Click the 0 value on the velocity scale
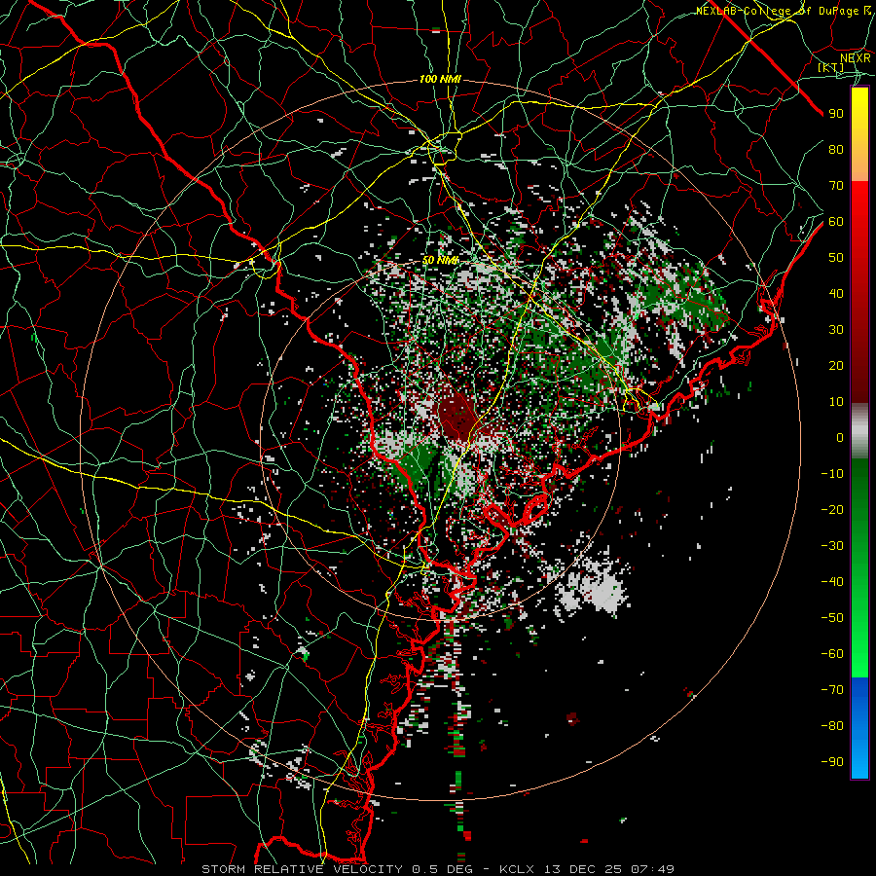The width and height of the screenshot is (876, 876). [x=840, y=437]
